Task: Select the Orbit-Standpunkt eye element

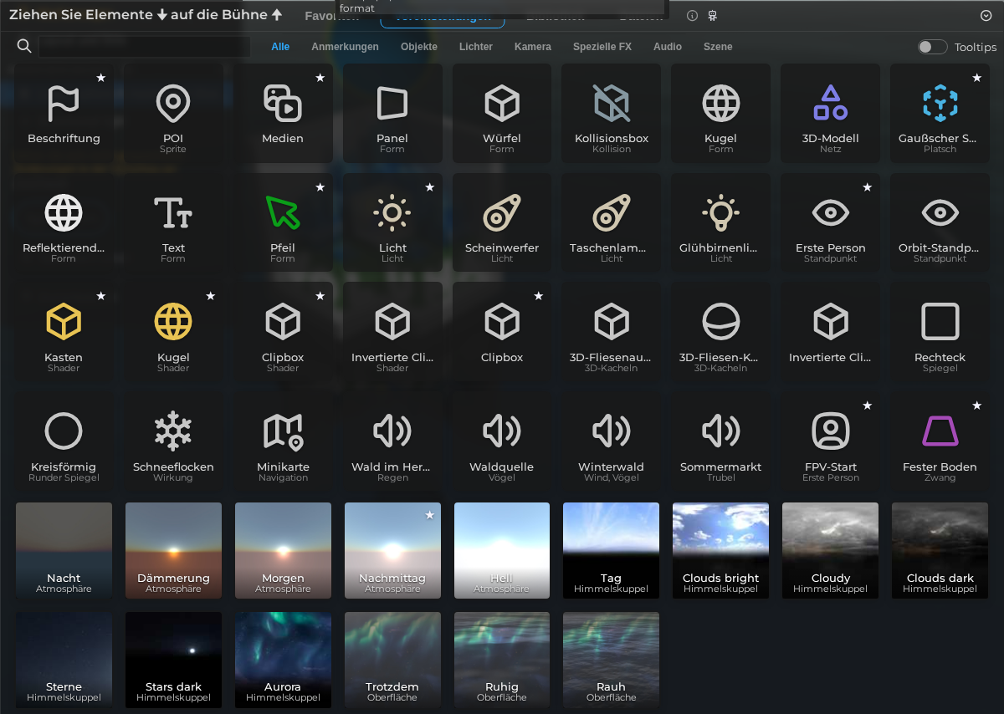Action: [940, 222]
